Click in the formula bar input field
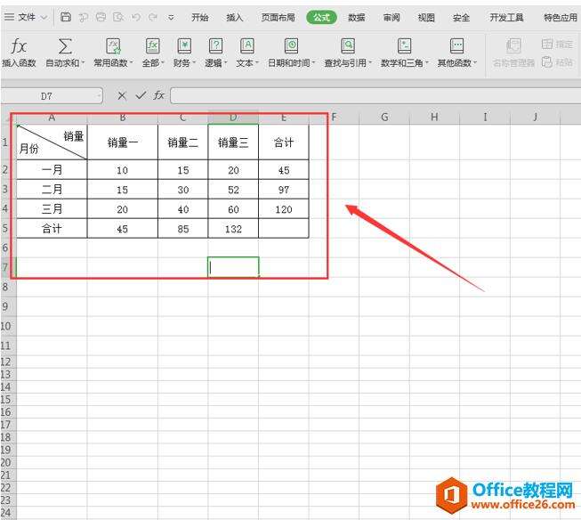This screenshot has height=520, width=581. 375,96
